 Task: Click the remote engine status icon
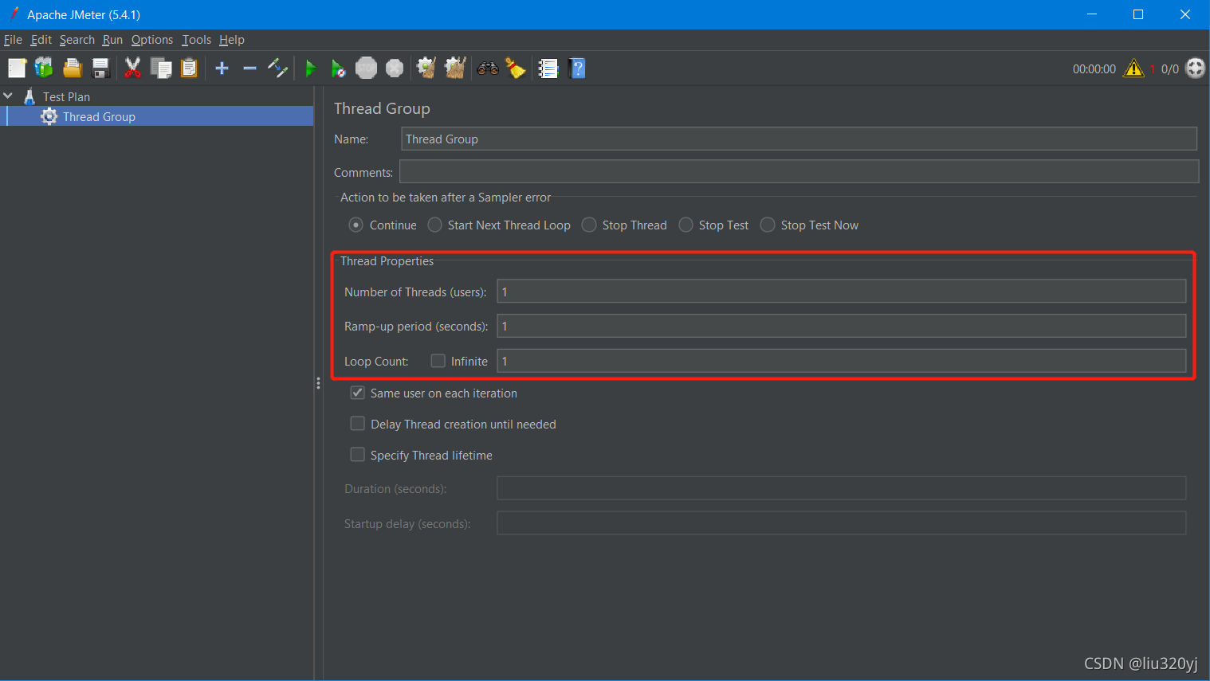pos(1195,68)
